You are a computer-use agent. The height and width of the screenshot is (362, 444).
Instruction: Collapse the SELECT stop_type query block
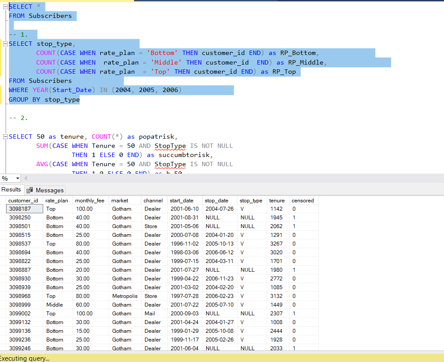pos(5,44)
